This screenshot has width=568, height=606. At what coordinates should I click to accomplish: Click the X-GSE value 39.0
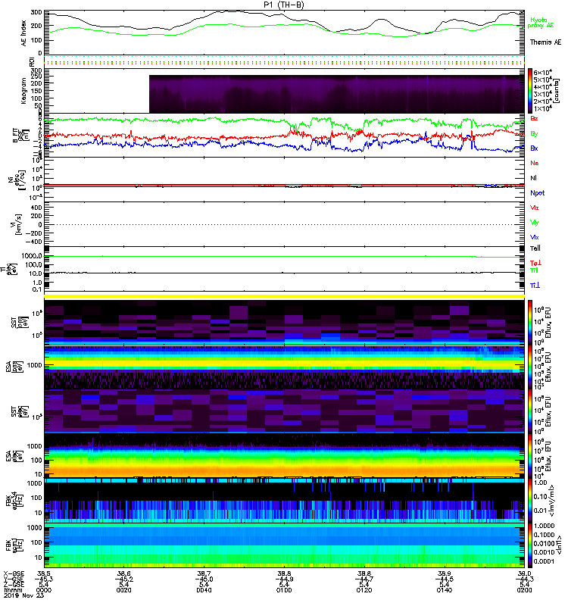pos(524,573)
